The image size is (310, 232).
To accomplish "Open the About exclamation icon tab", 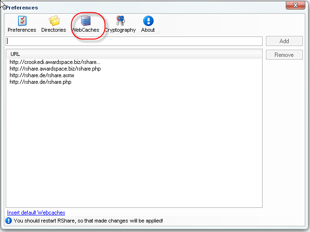I will 148,24.
